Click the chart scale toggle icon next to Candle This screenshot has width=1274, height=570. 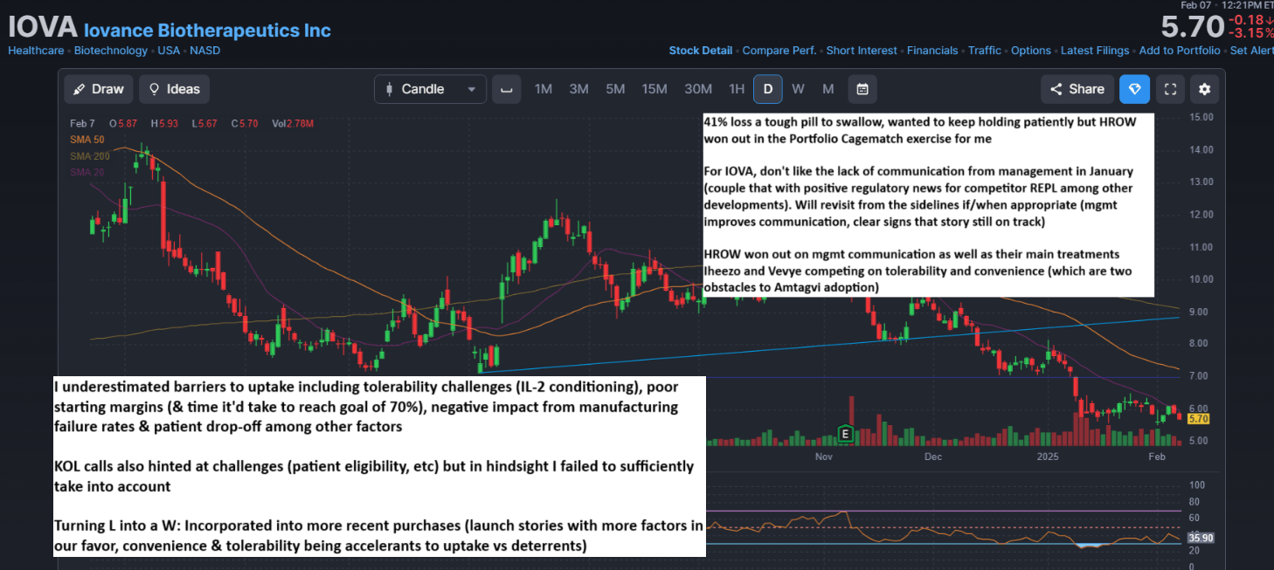point(507,89)
